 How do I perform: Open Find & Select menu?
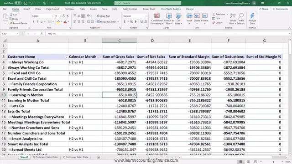point(241,19)
